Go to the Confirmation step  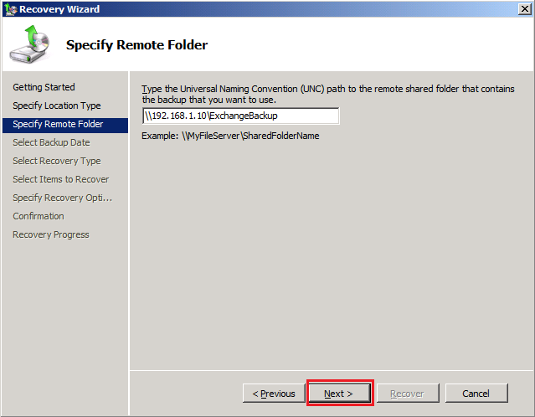coord(38,216)
